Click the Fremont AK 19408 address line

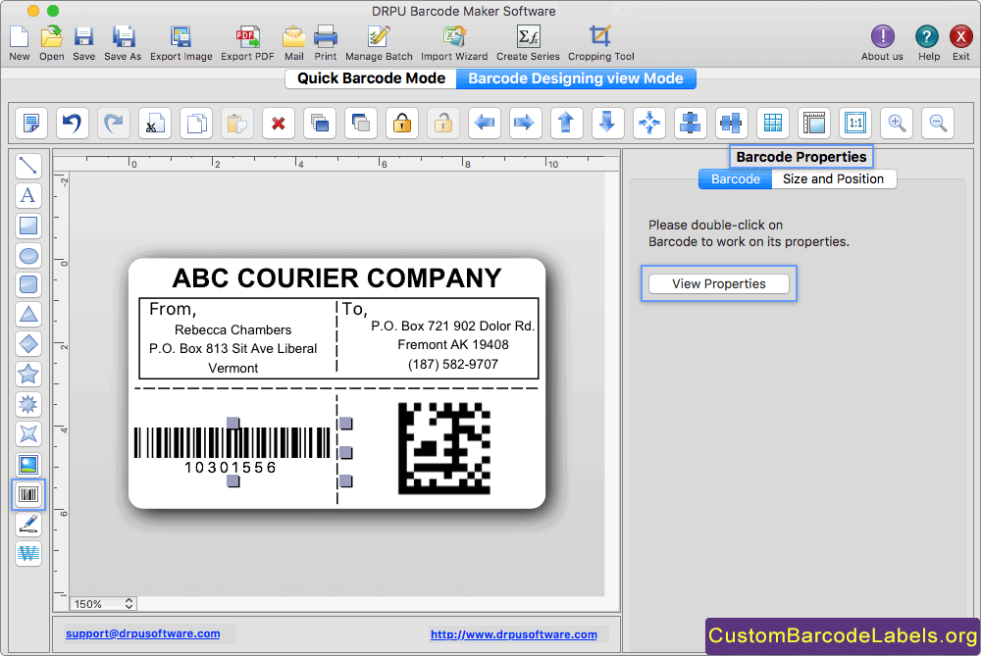coord(453,344)
